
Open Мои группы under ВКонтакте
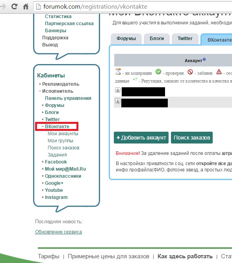pos(60,141)
